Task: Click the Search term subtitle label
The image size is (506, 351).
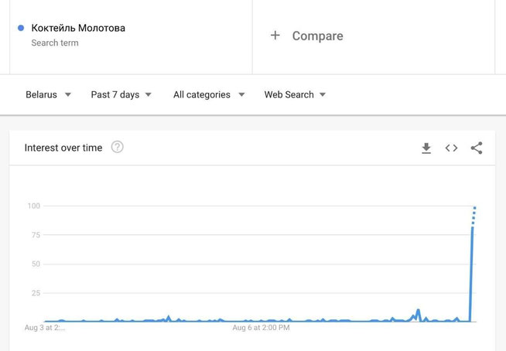Action: [x=54, y=43]
